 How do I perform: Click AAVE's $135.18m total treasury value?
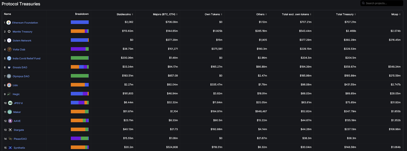click(350, 120)
